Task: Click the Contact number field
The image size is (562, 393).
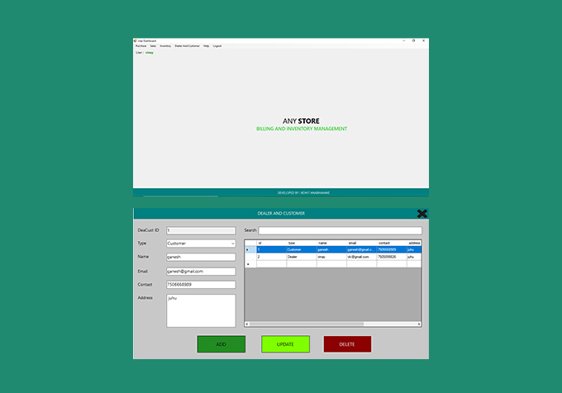Action: 201,285
